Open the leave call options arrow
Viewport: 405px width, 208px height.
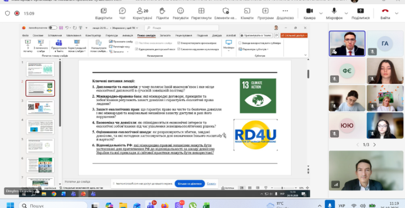tap(397, 13)
